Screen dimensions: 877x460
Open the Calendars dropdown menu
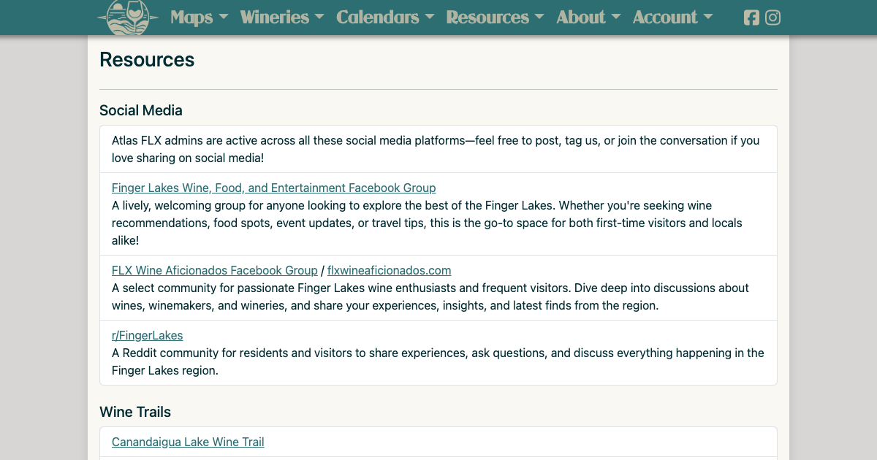point(385,18)
